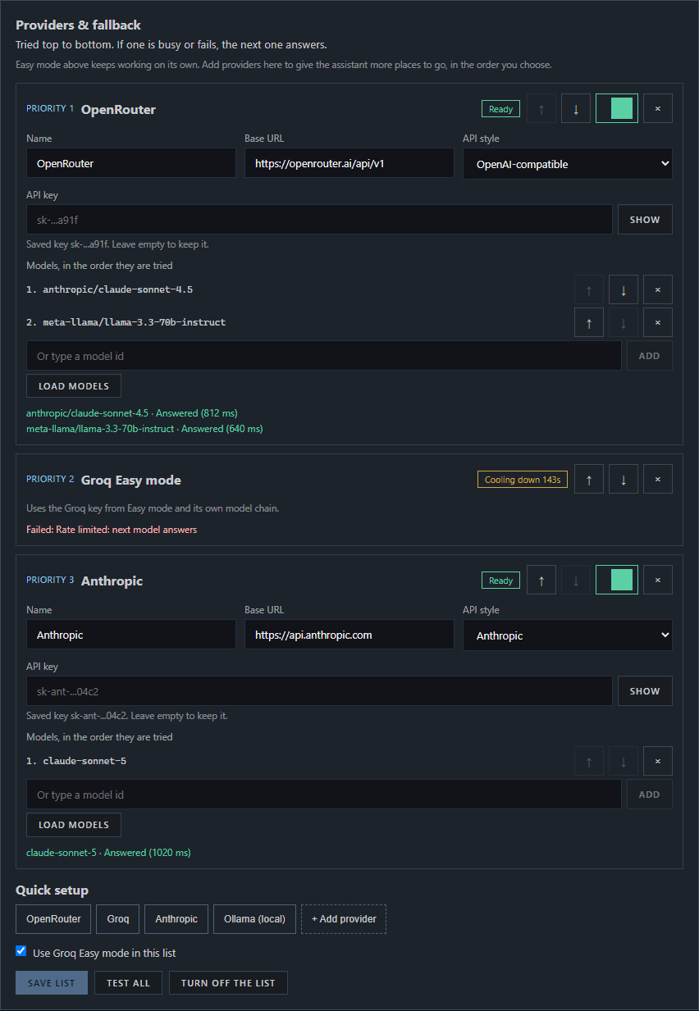This screenshot has height=1011, width=699.
Task: Remove anthropic/claude-sonnet-4.5 from the model list
Action: click(658, 289)
